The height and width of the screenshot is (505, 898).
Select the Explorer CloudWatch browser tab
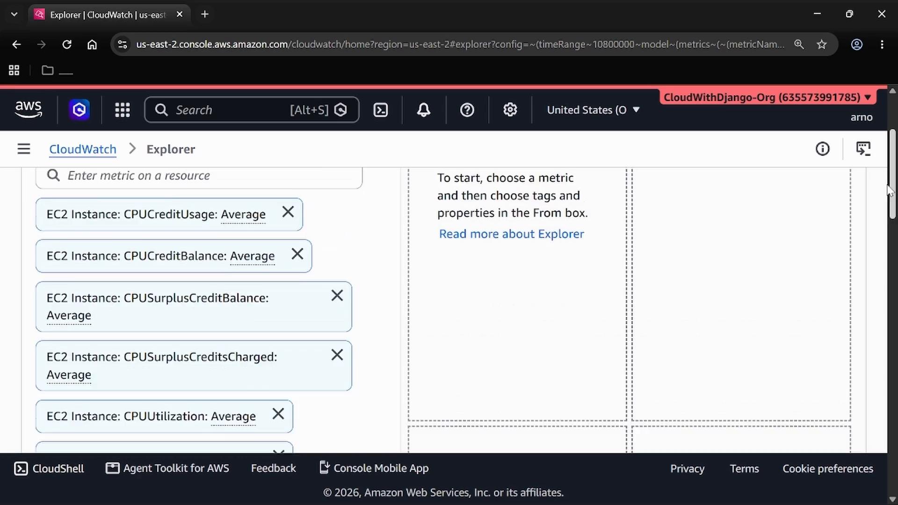[x=109, y=14]
